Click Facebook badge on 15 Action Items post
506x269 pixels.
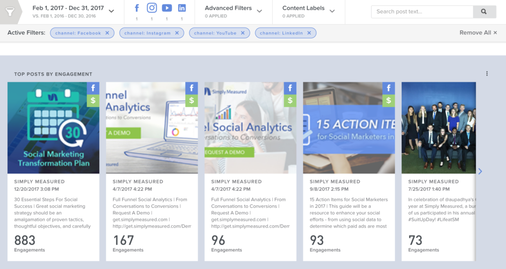[x=388, y=88]
